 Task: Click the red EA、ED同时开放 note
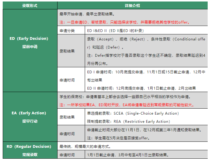pyautogui.click(x=127, y=105)
